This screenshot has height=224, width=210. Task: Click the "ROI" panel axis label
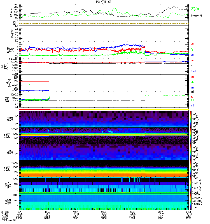point(14,23)
